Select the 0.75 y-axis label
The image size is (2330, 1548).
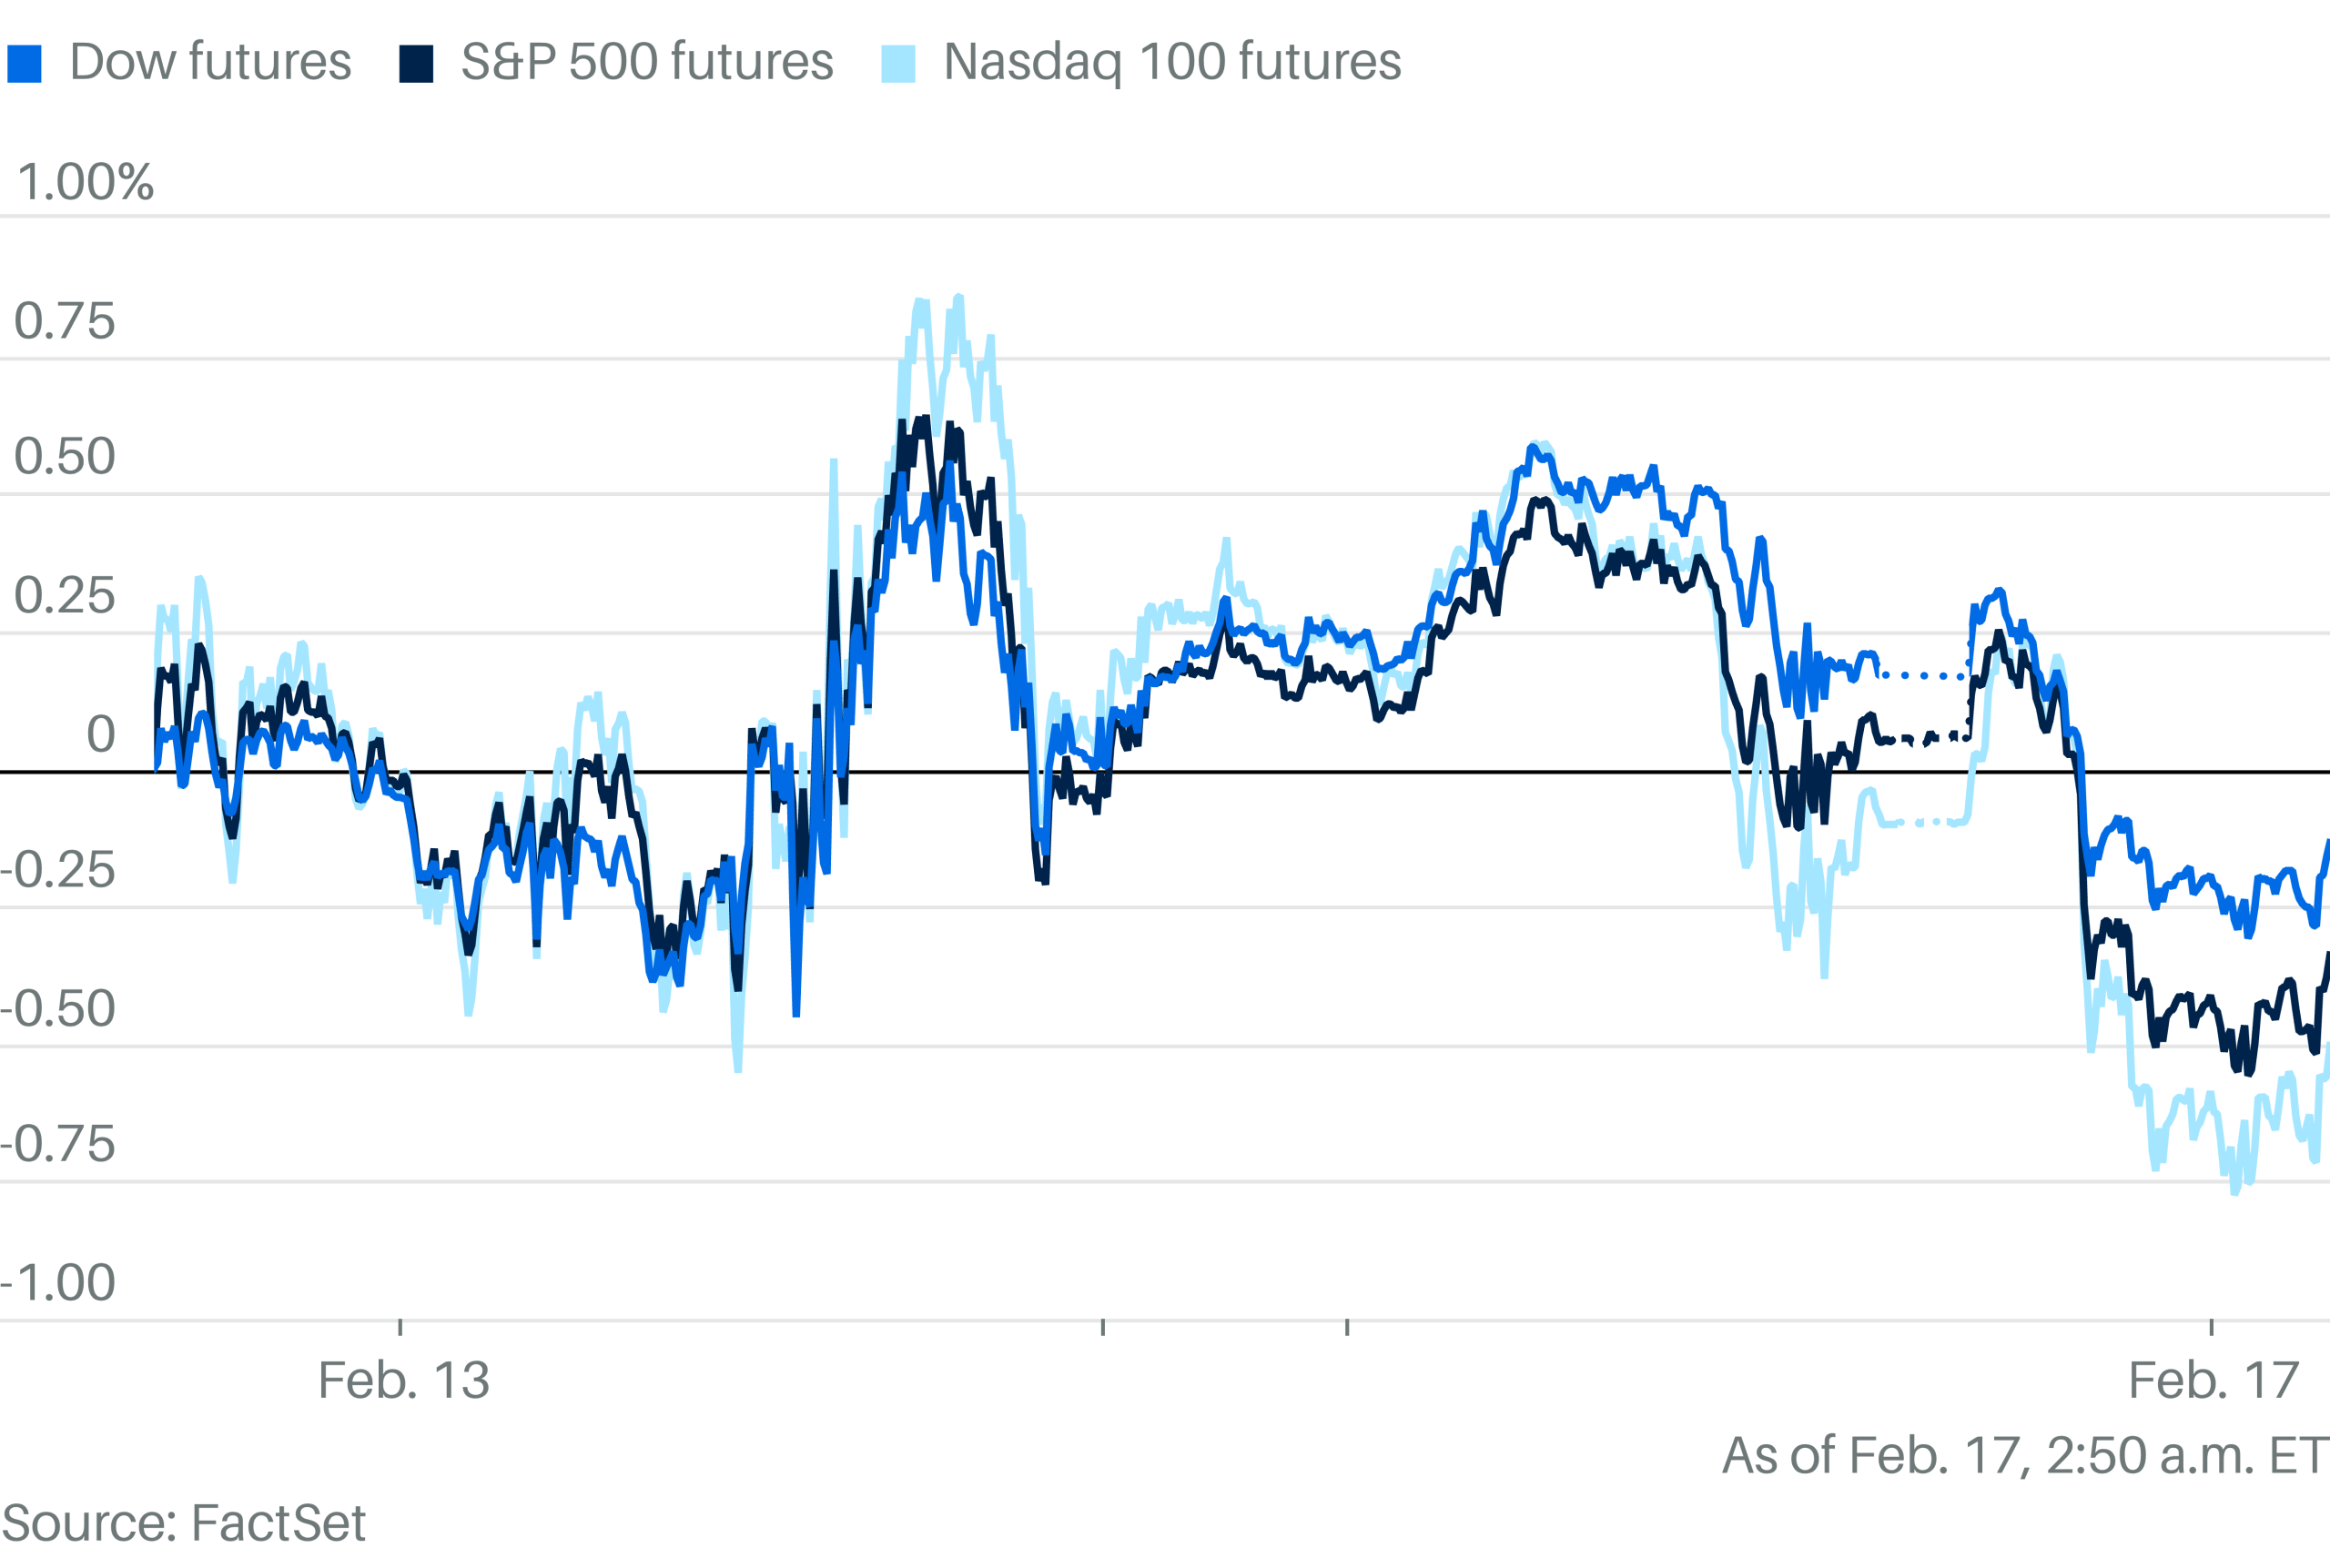click(x=65, y=322)
